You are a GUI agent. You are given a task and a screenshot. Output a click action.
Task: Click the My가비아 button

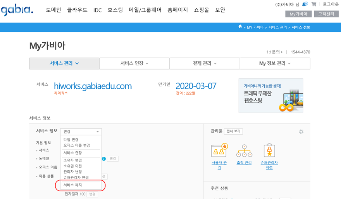(298, 14)
